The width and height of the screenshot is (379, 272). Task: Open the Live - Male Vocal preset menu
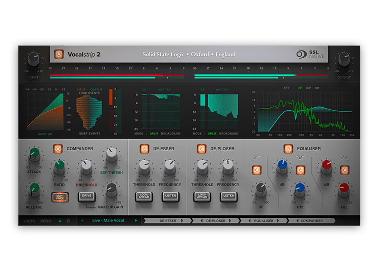[108, 220]
